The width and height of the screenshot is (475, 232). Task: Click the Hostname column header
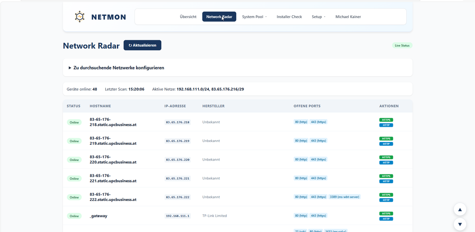100,106
